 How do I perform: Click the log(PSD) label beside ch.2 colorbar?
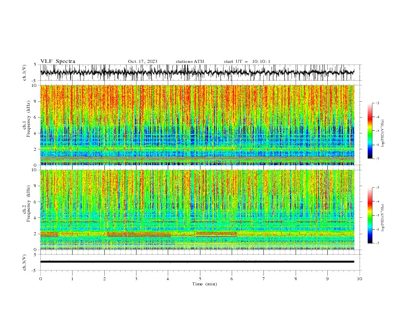382,217
